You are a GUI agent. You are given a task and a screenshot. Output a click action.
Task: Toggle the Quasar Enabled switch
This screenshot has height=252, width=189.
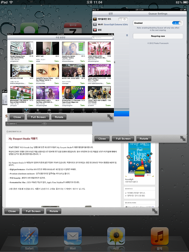pos(177,23)
